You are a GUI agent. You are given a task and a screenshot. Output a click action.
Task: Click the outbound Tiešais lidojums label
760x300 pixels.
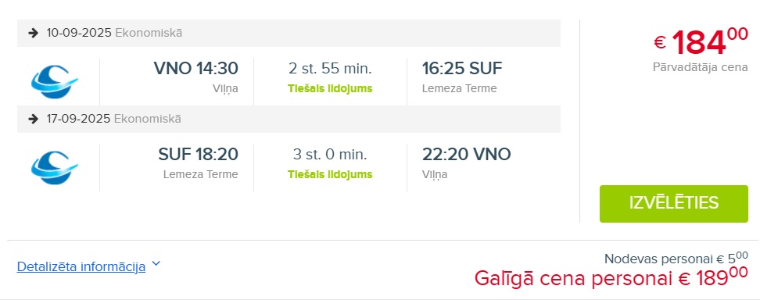[x=330, y=89]
